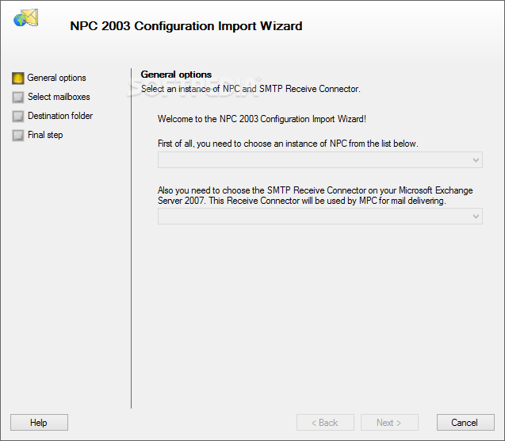Click the Destination folder step square
Image resolution: width=505 pixels, height=441 pixels.
pos(18,117)
